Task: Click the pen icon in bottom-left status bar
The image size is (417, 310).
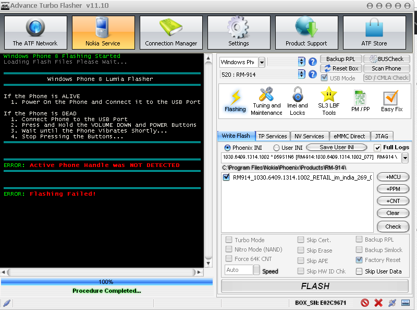Action: tap(7, 303)
